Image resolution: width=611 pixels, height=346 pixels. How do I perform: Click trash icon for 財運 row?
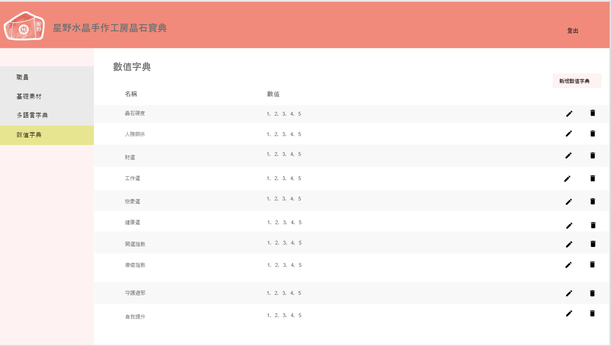(x=593, y=155)
